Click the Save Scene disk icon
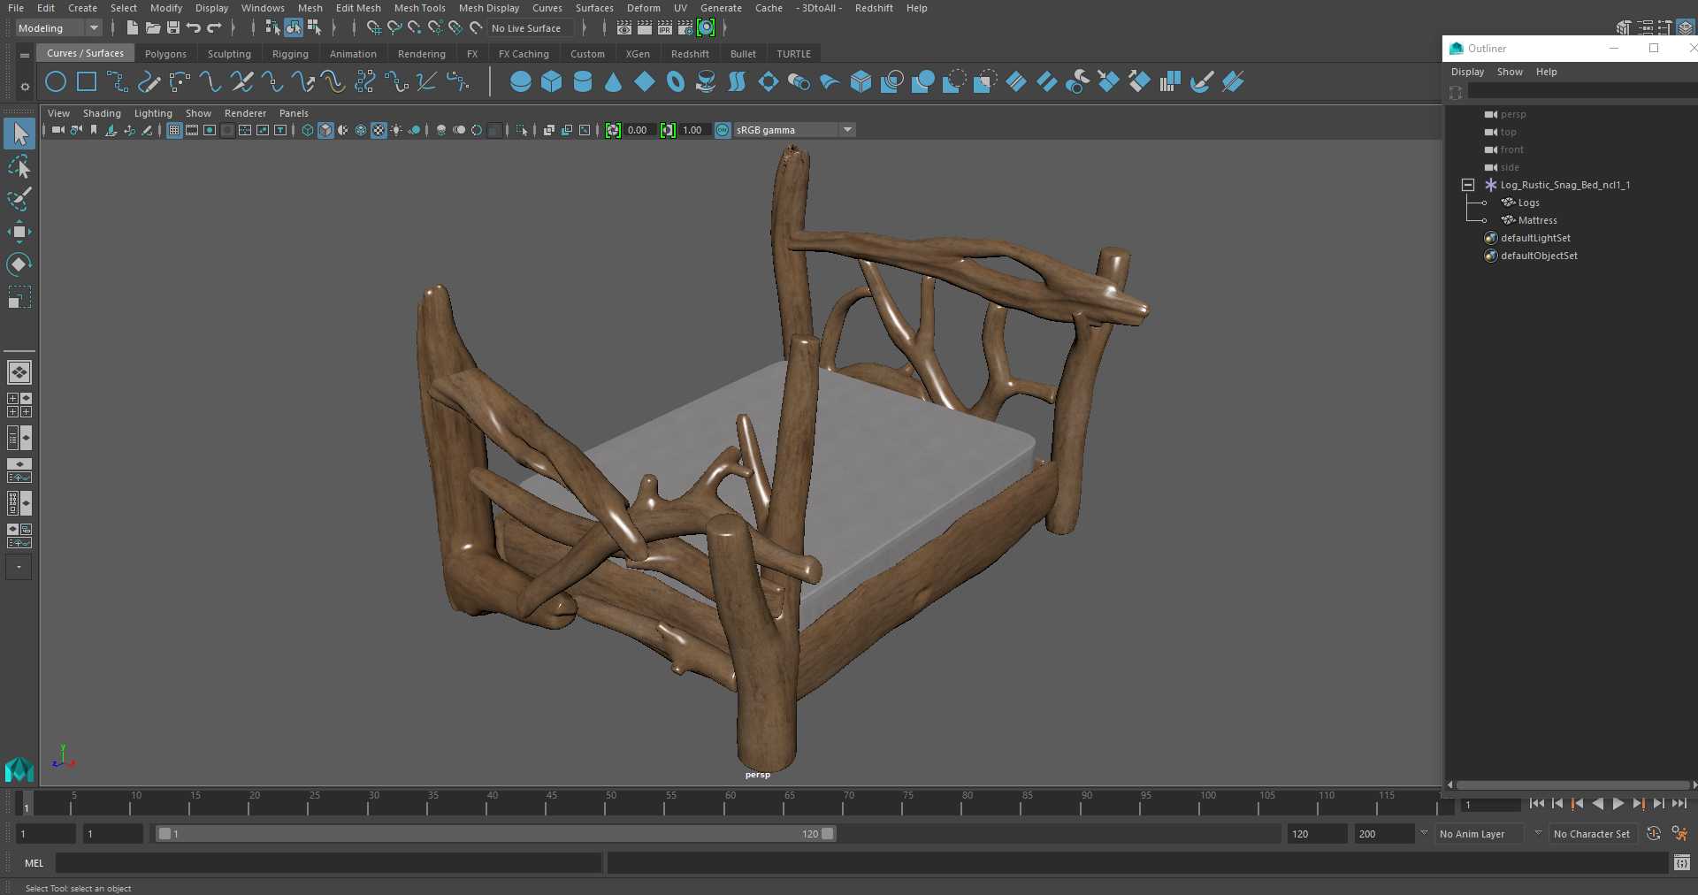The height and width of the screenshot is (895, 1698). (x=173, y=28)
